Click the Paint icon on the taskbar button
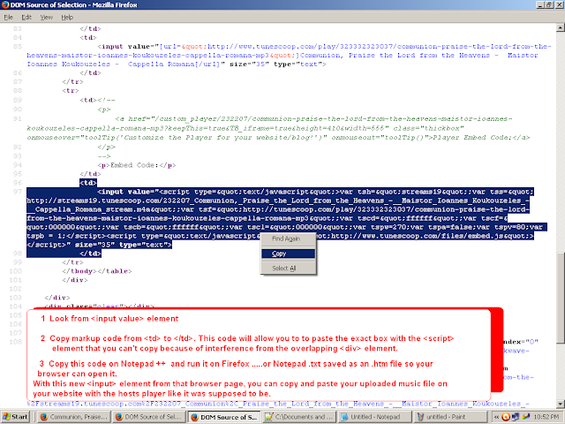 [x=420, y=417]
